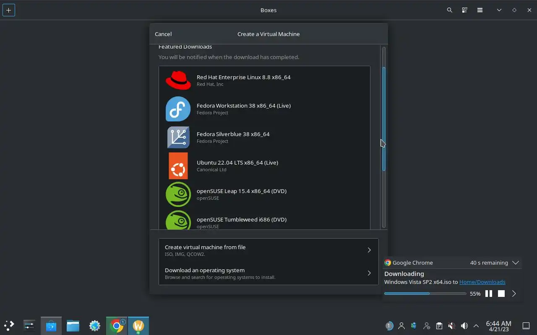Open the clipboard tray icon
This screenshot has height=335, width=537.
tap(439, 326)
